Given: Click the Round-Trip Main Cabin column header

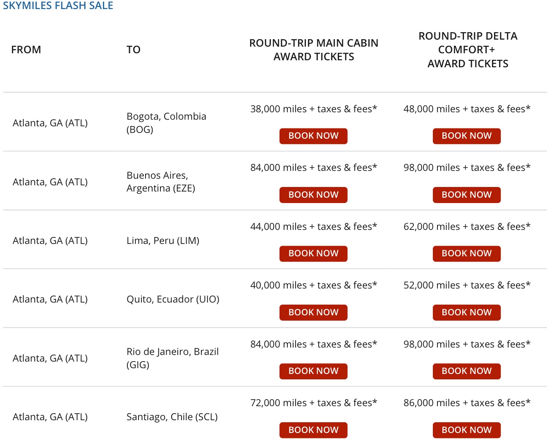Looking at the screenshot, I should (313, 50).
